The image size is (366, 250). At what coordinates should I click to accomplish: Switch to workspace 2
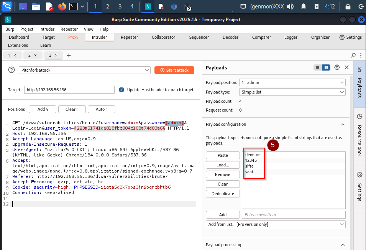coord(108,7)
